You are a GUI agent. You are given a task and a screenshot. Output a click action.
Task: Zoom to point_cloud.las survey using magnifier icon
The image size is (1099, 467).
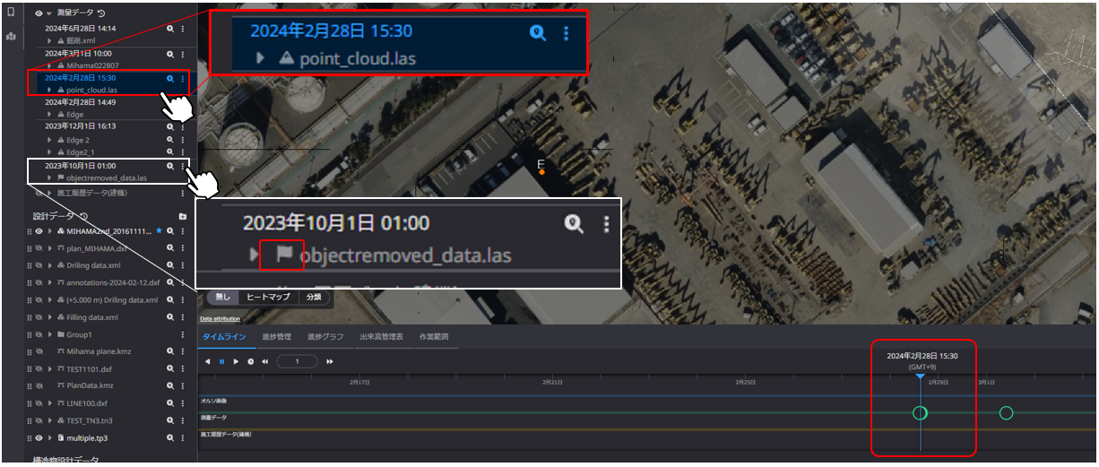[x=169, y=78]
